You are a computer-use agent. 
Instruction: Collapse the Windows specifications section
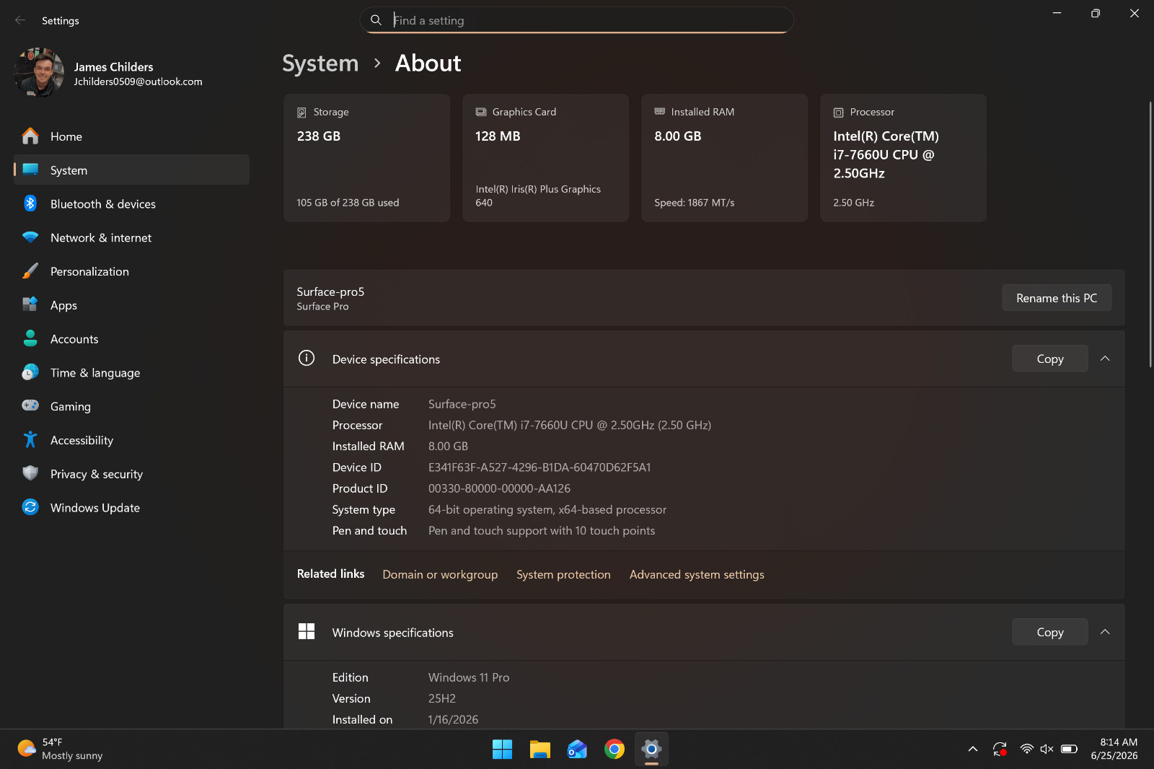coord(1105,632)
